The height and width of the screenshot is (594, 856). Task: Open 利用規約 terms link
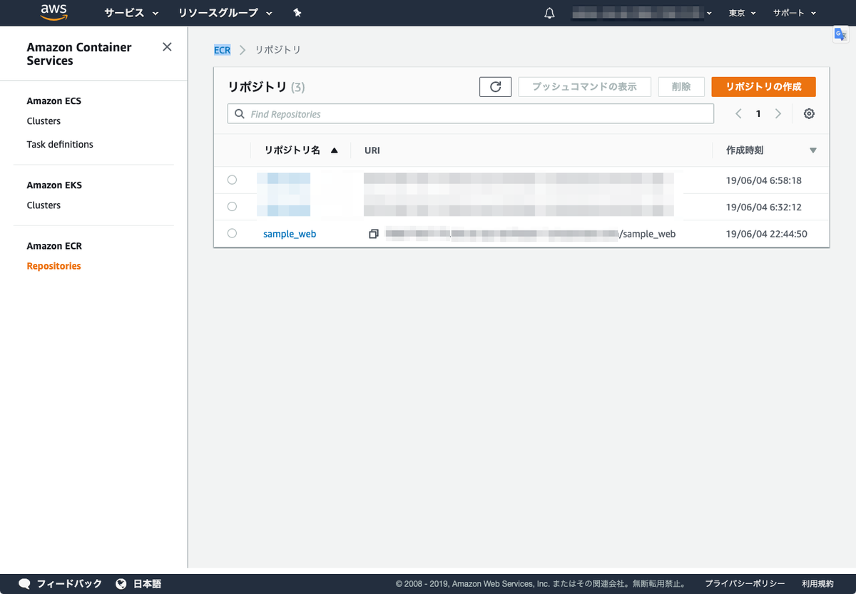click(x=817, y=583)
